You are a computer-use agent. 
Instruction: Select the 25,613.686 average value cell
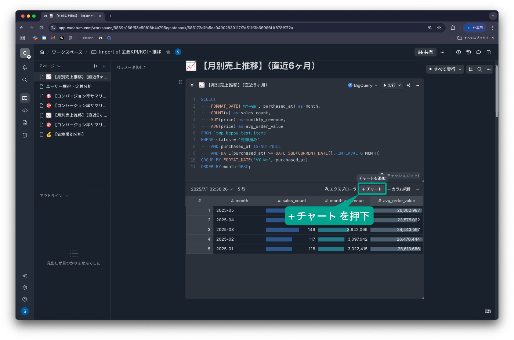[397, 249]
